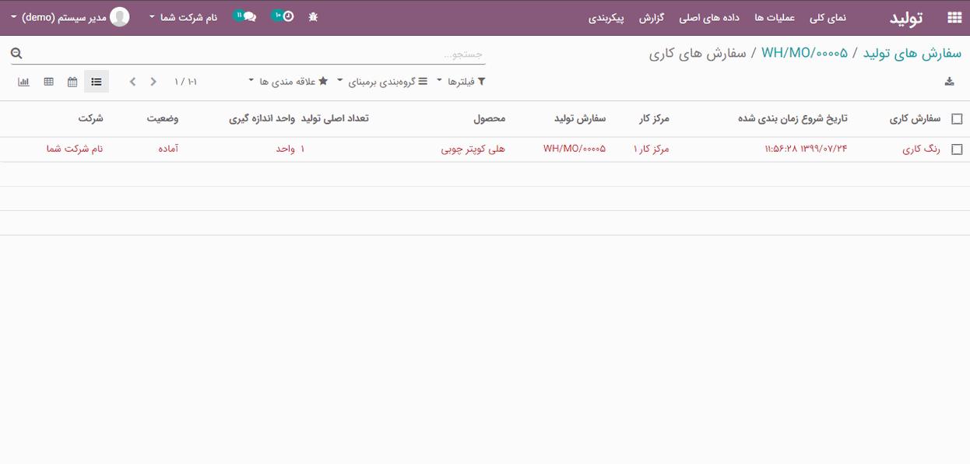Viewport: 970px width, 464px height.
Task: Go to WH/MO/۰۰۰۰۵ breadcrumb link
Action: [x=804, y=53]
